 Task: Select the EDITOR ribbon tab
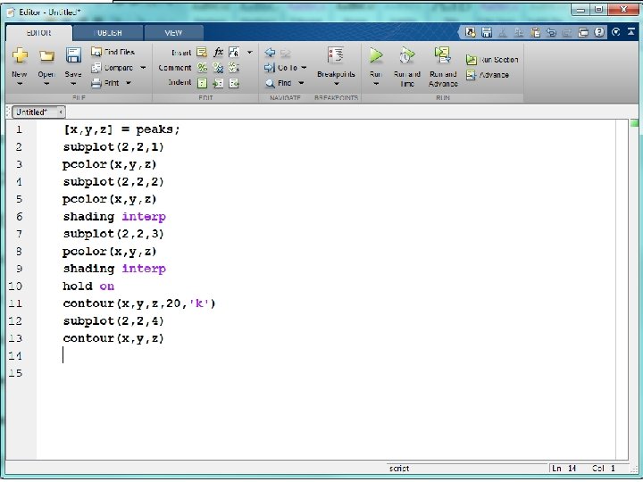coord(39,33)
